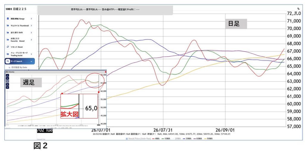Select S5 in the Weekly panel
Viewport: 305px width, 151px height.
[x=7, y=88]
